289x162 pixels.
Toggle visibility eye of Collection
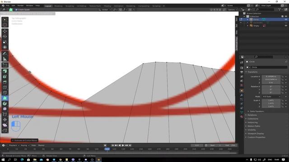(286, 16)
